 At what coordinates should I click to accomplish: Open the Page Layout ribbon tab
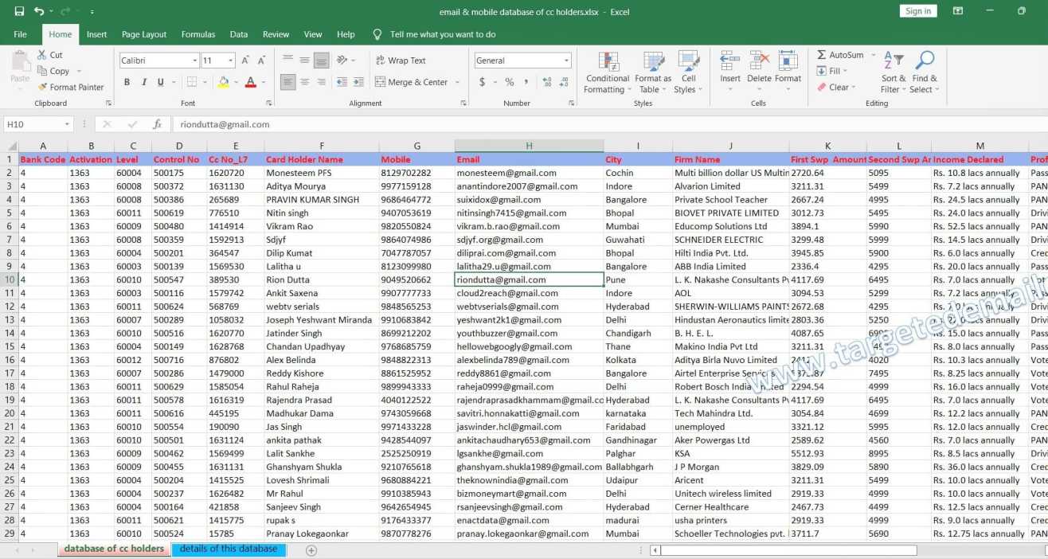(144, 34)
